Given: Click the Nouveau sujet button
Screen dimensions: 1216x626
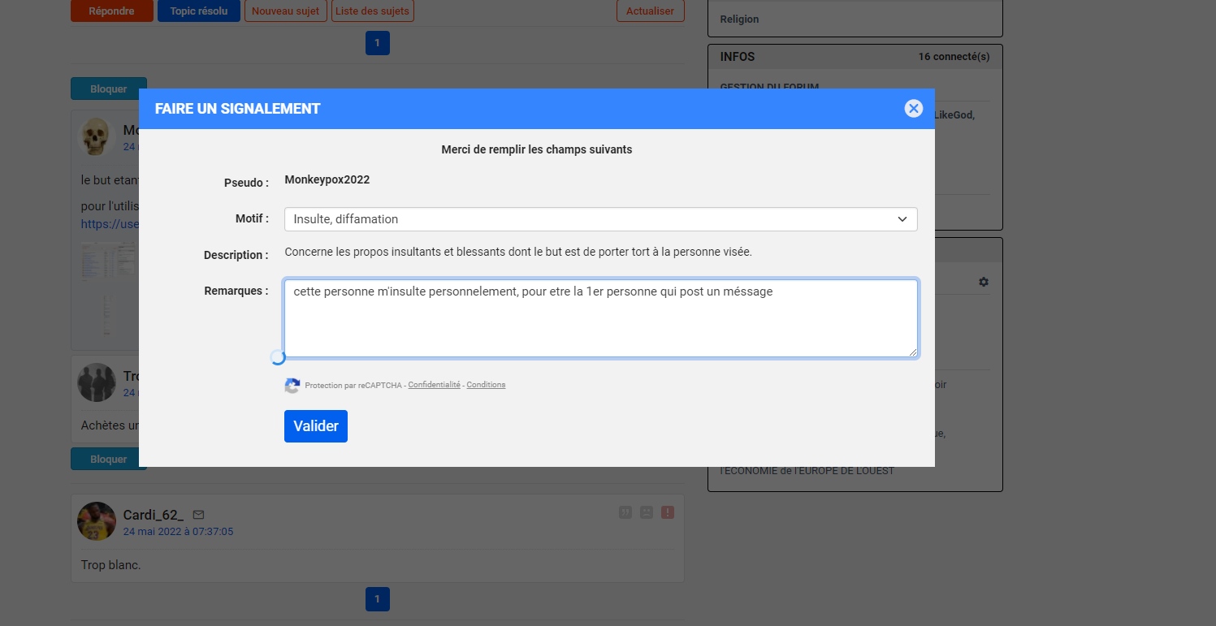Looking at the screenshot, I should [285, 11].
